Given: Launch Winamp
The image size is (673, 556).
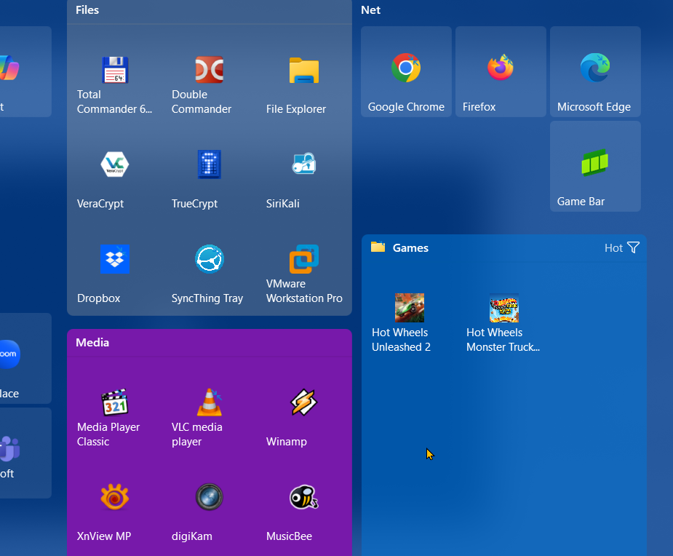Looking at the screenshot, I should [304, 415].
